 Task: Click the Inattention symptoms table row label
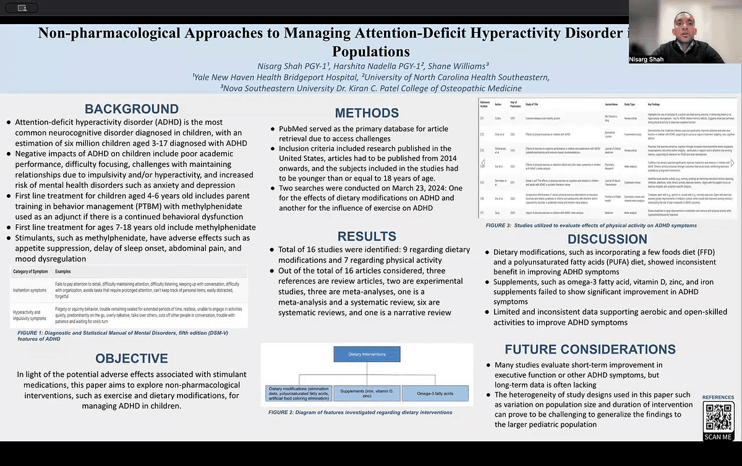click(31, 289)
